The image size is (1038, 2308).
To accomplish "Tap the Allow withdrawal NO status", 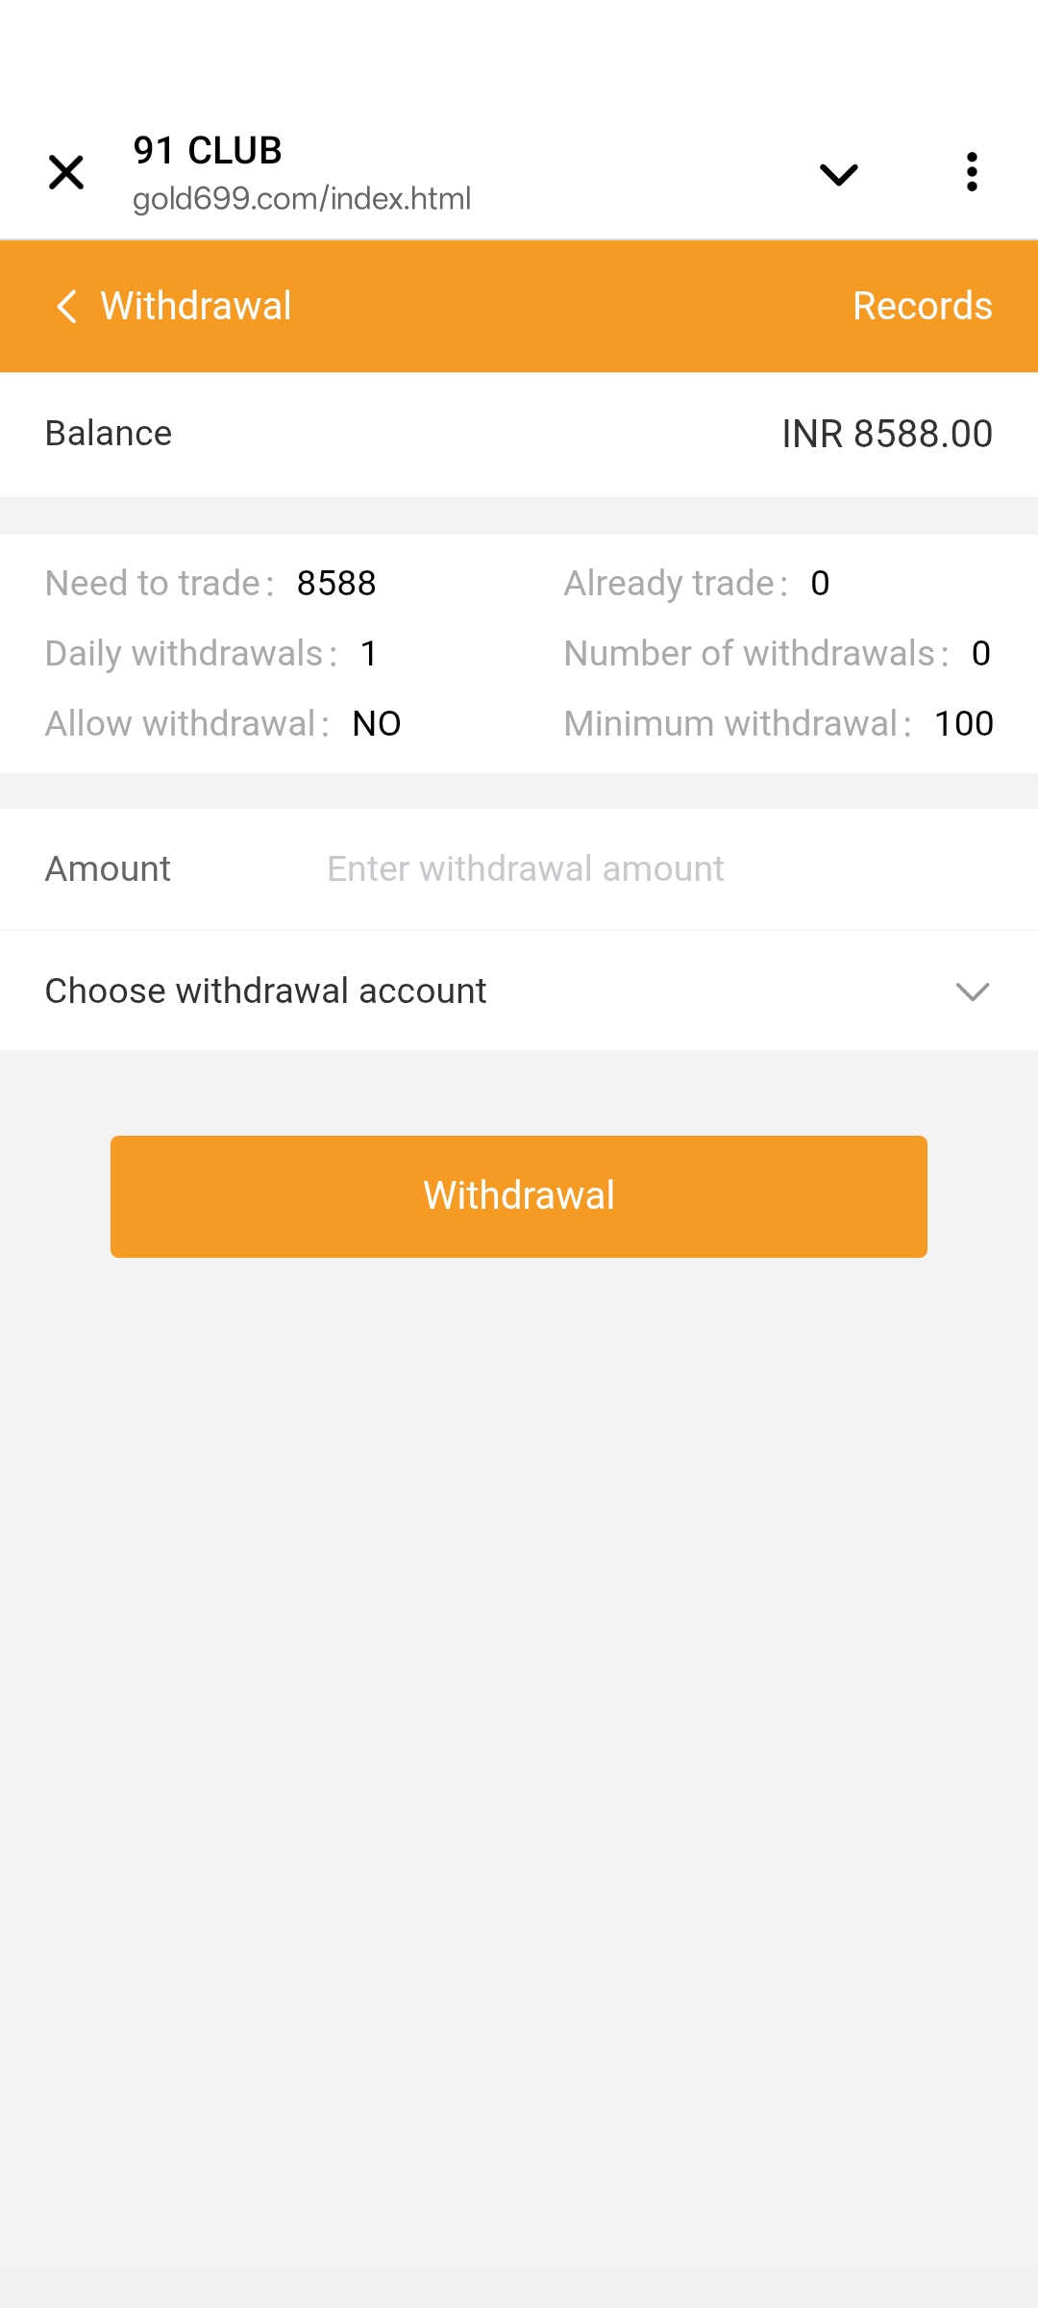I will pyautogui.click(x=377, y=724).
